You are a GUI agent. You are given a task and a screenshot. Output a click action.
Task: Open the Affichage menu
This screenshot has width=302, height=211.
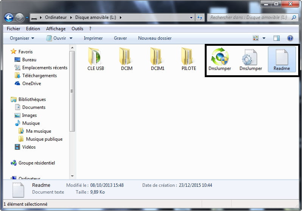(x=56, y=29)
